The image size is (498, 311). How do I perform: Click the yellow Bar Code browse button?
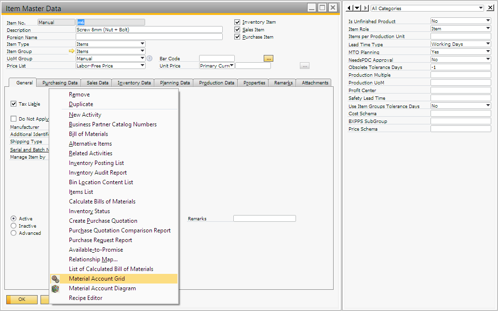pyautogui.click(x=269, y=58)
